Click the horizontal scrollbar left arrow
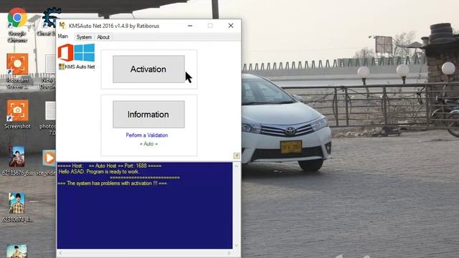Screen dimensions: 459x258 [x=60, y=253]
